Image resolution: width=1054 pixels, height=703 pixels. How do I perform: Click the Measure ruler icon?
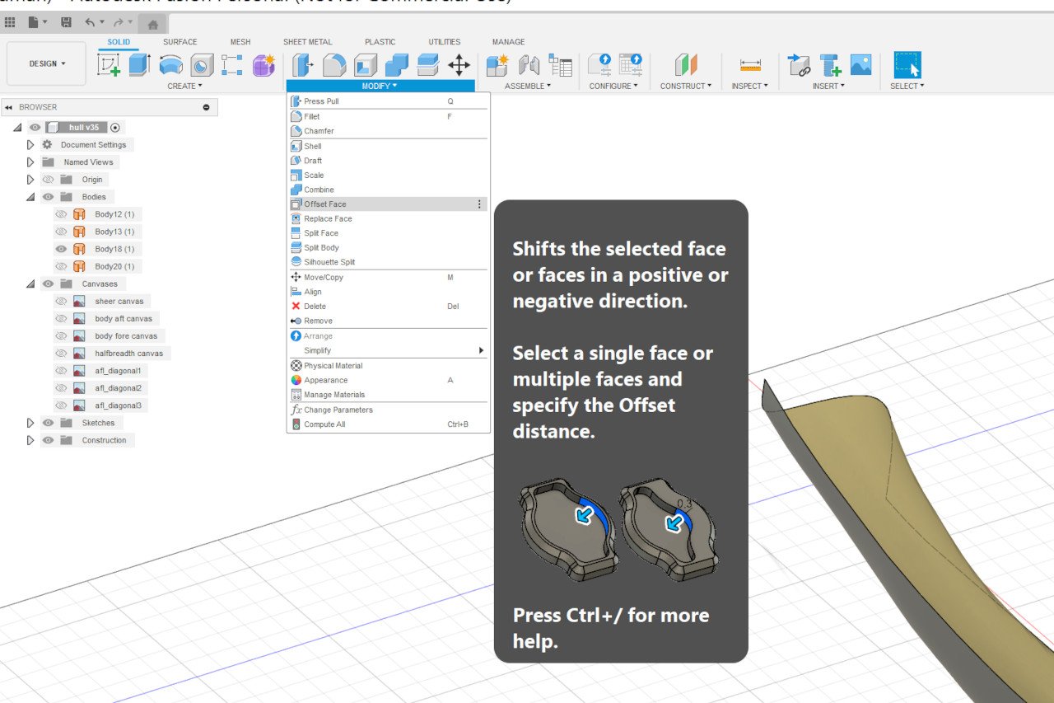(750, 65)
